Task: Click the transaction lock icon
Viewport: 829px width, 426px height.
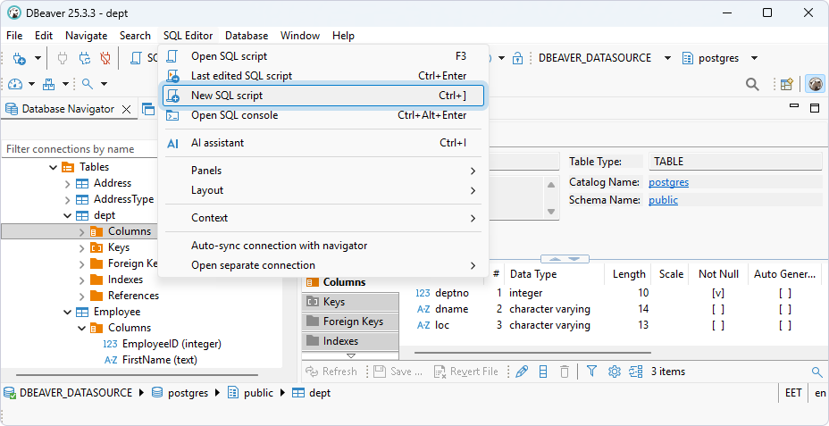Action: pos(517,58)
